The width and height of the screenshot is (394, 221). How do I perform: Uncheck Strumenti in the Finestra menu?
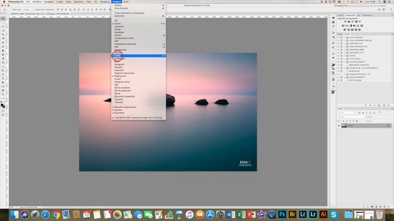coord(138,113)
